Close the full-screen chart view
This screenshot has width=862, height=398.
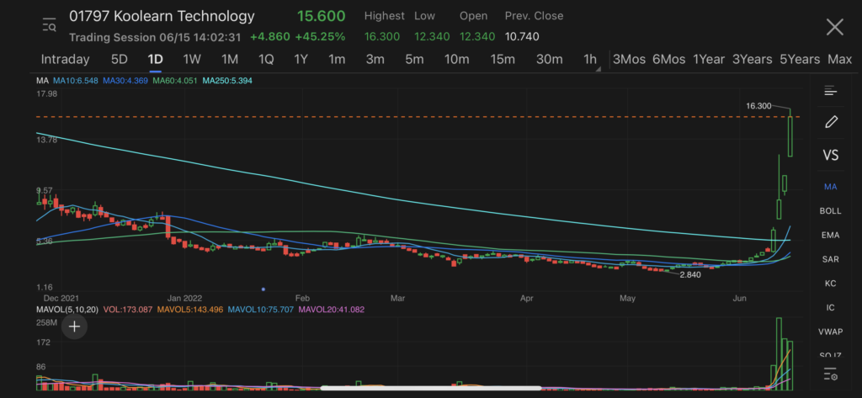coord(834,26)
